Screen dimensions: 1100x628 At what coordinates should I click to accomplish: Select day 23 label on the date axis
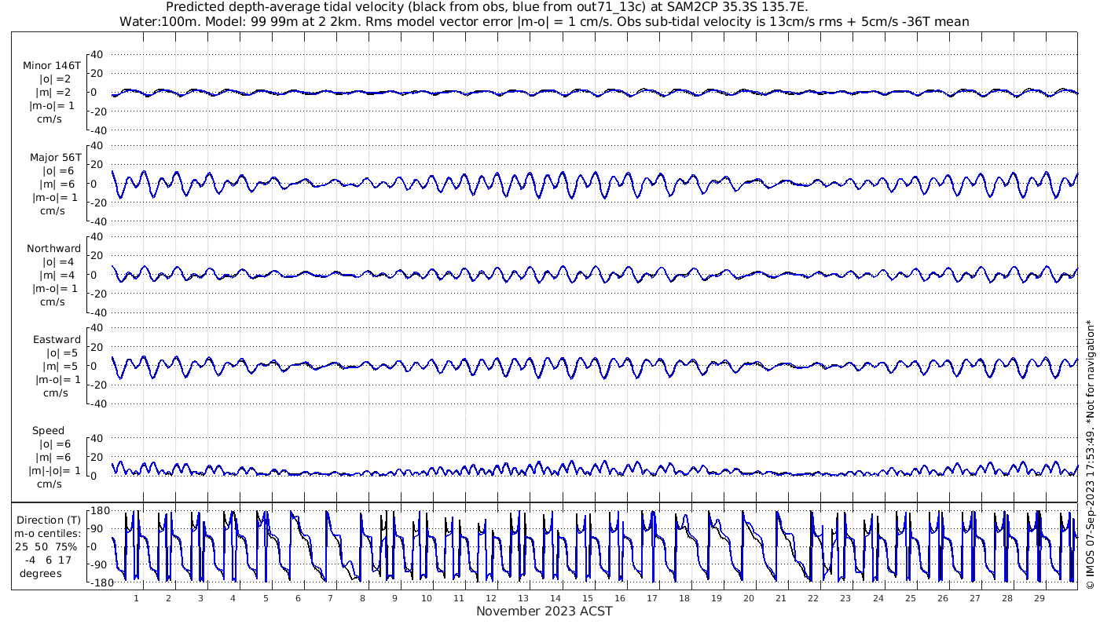click(x=845, y=598)
